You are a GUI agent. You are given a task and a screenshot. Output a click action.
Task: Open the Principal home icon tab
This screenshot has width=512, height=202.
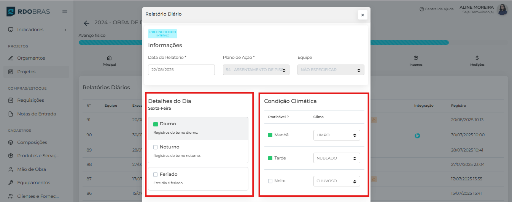coord(109,60)
